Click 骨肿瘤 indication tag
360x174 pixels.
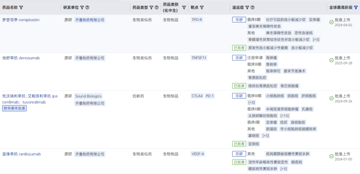pyautogui.click(x=271, y=58)
